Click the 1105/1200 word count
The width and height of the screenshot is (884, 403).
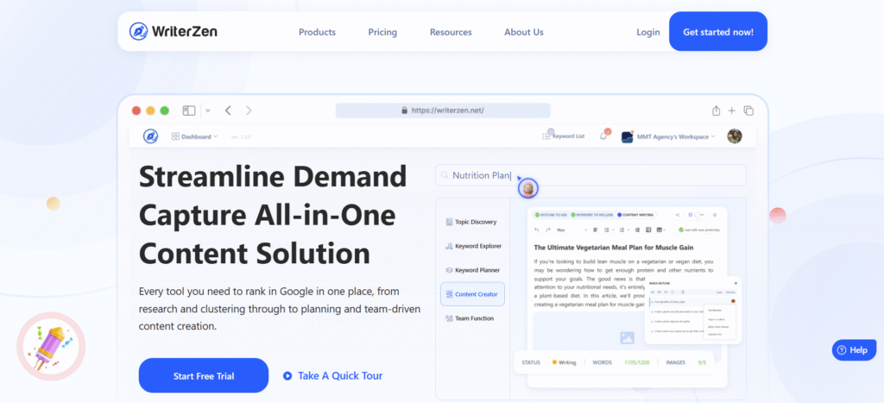[x=636, y=362]
